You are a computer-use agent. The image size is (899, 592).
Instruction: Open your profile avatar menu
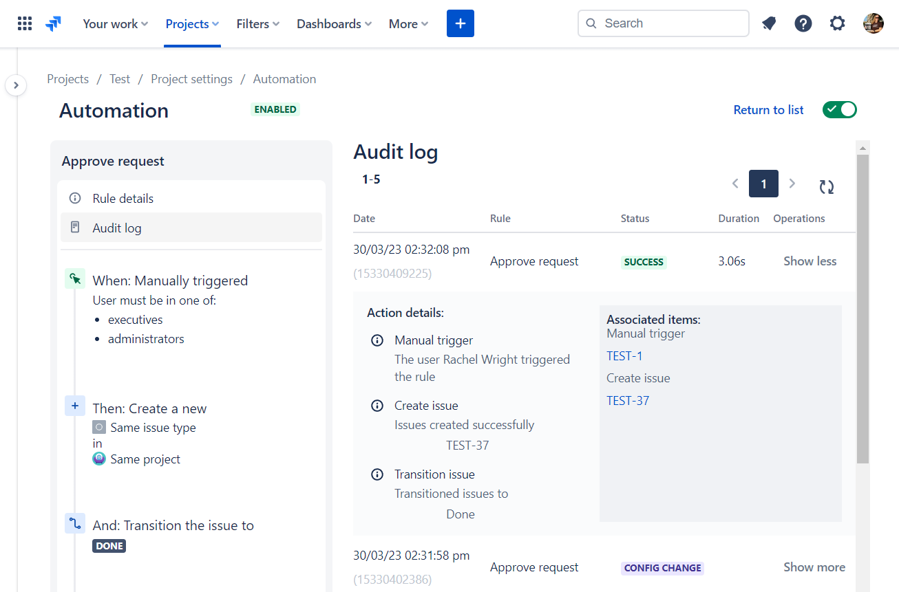click(873, 23)
